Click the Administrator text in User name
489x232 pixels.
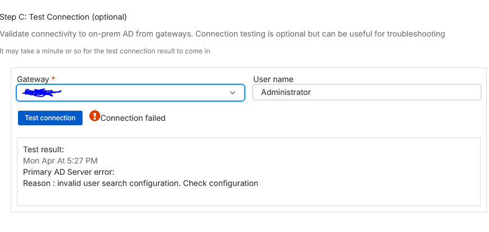[x=286, y=93]
